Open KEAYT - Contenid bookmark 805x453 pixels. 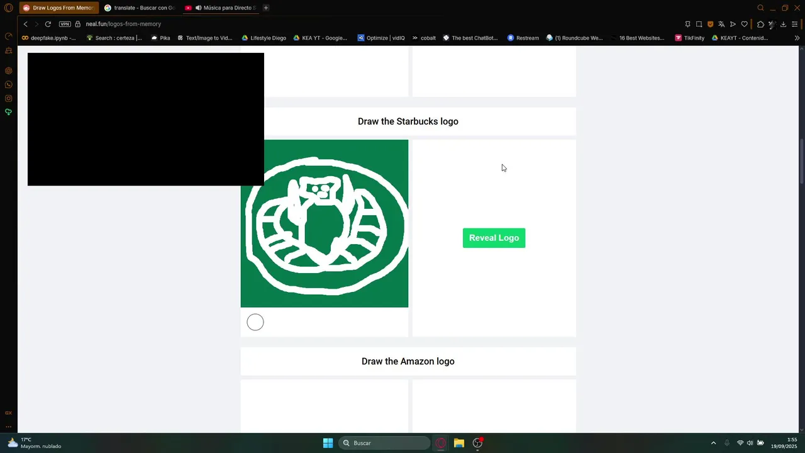pos(740,38)
